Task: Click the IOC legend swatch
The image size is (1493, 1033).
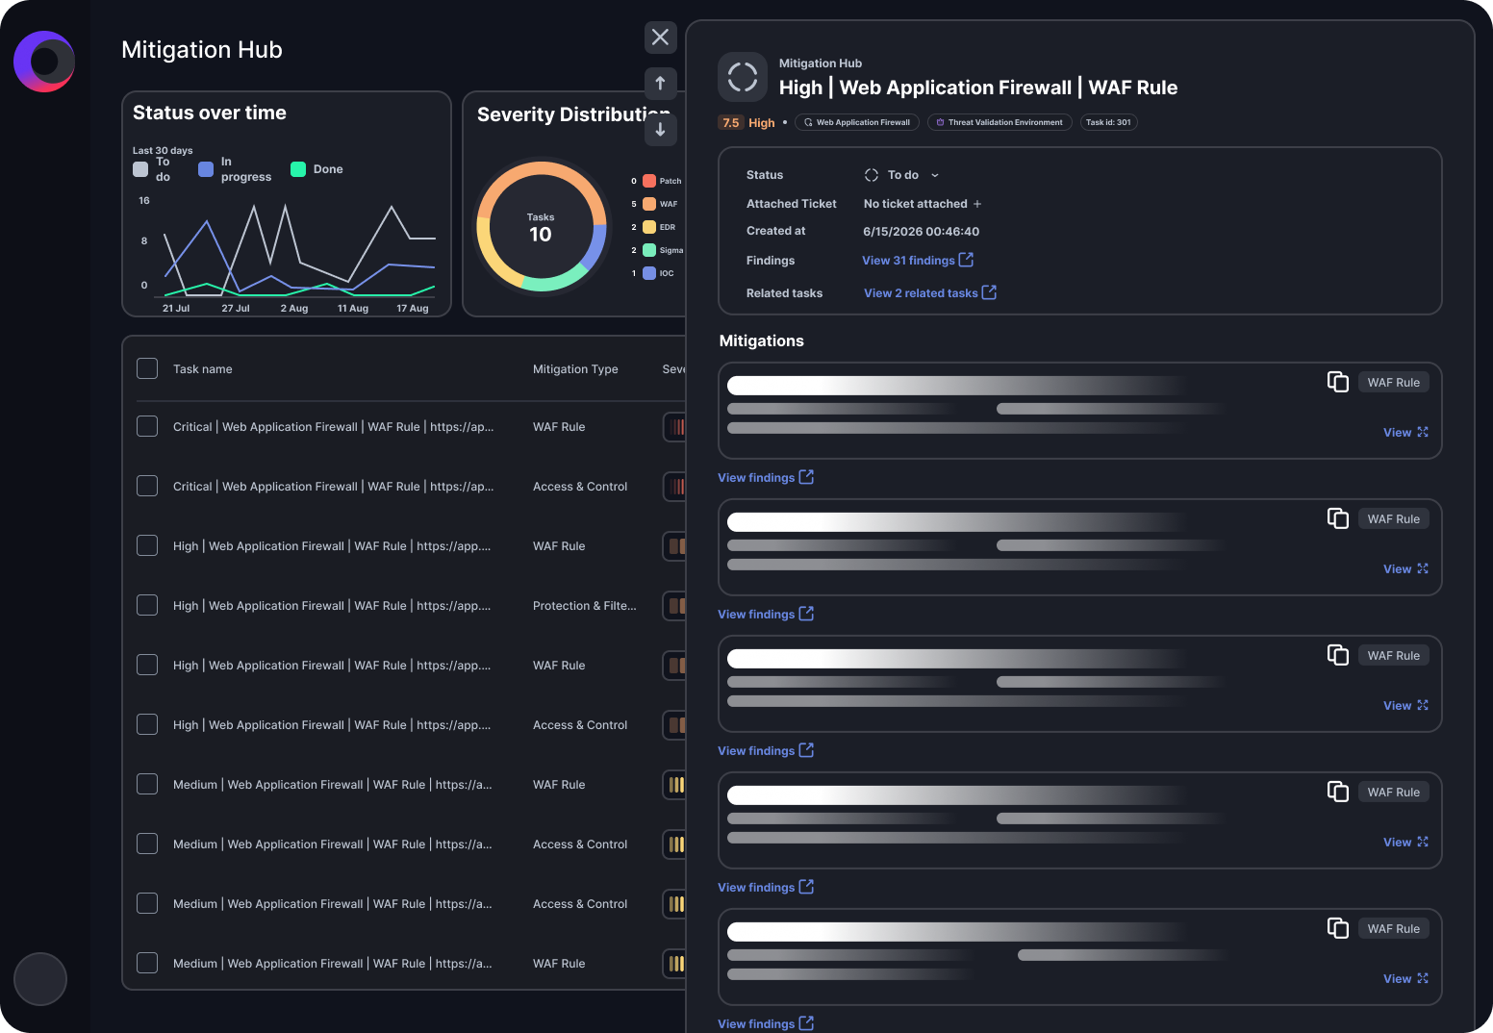Action: tap(649, 273)
